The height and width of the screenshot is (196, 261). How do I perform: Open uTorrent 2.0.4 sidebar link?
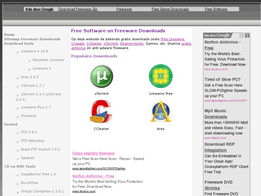38,97
